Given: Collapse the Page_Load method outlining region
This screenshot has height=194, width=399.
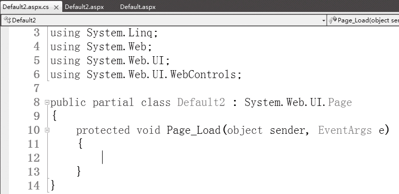Looking at the screenshot, I should click(47, 130).
